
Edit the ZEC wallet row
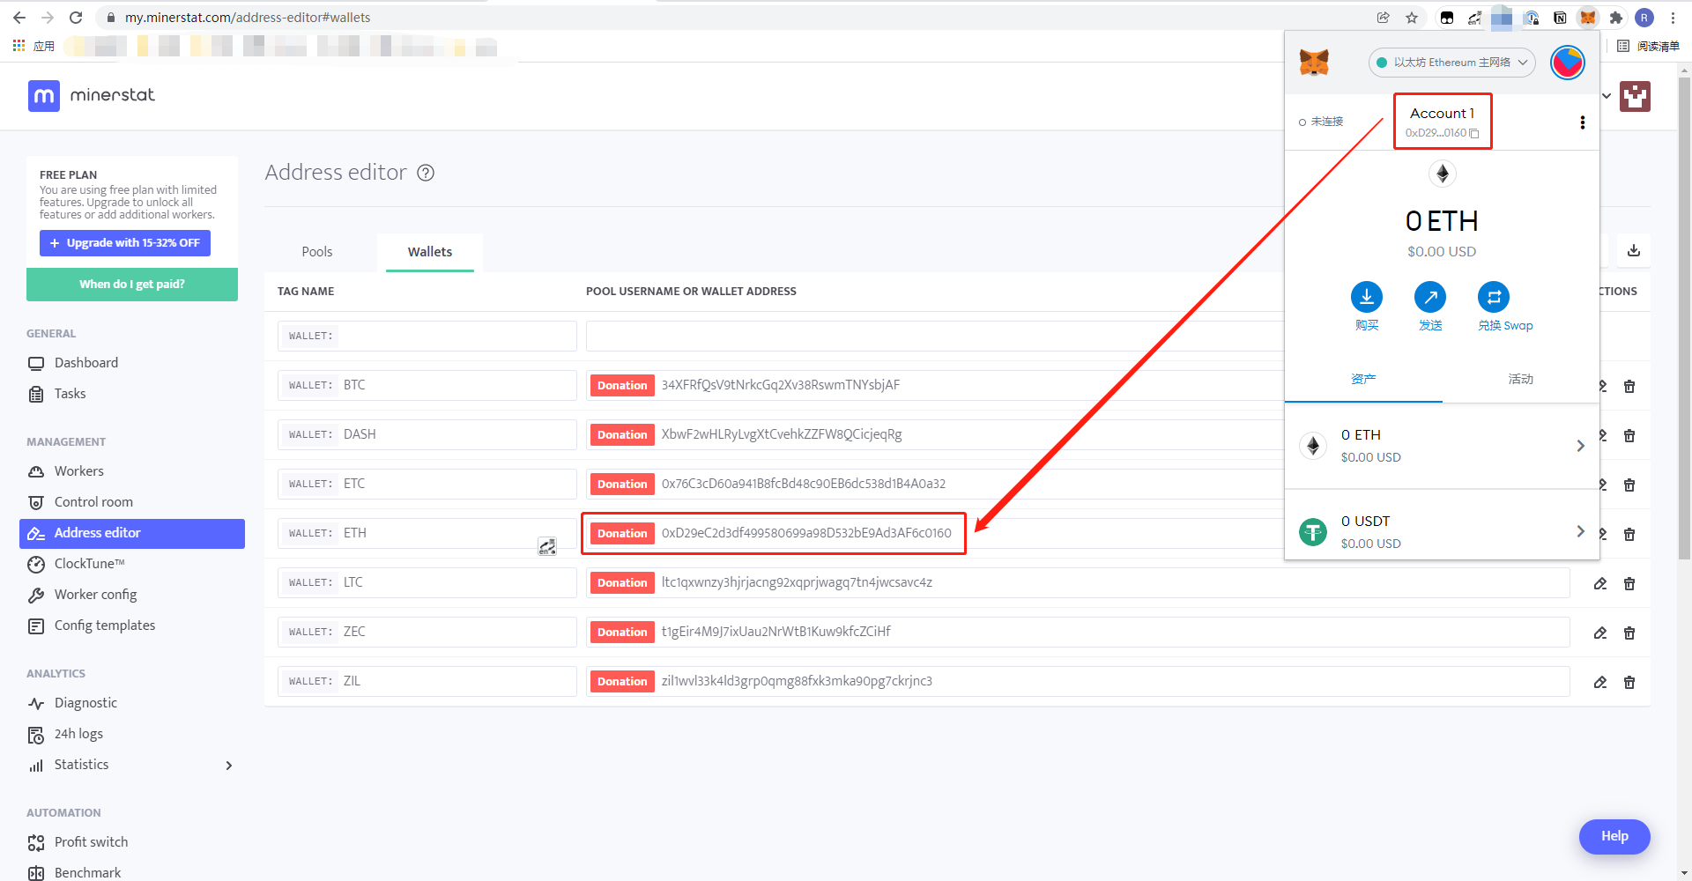click(x=1600, y=633)
